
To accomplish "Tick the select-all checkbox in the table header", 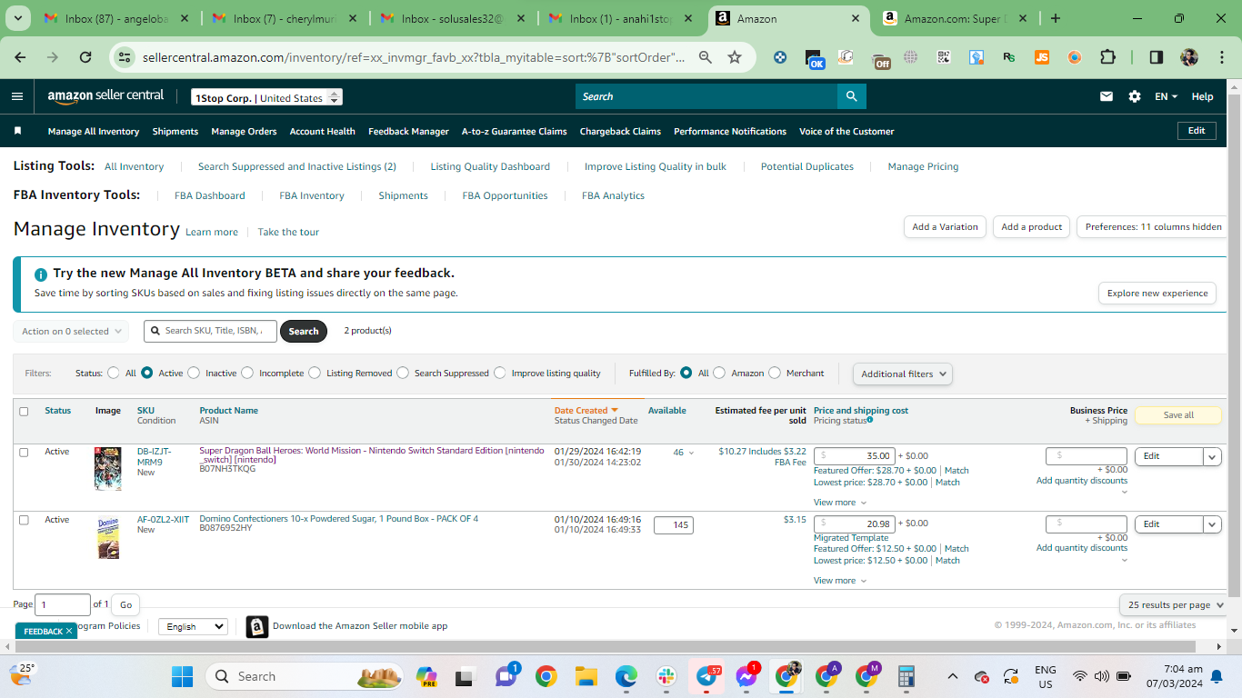I will 24,411.
